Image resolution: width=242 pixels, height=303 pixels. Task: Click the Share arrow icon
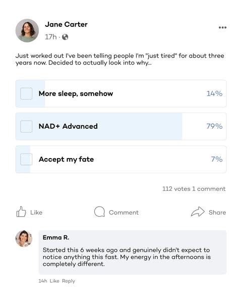198,212
